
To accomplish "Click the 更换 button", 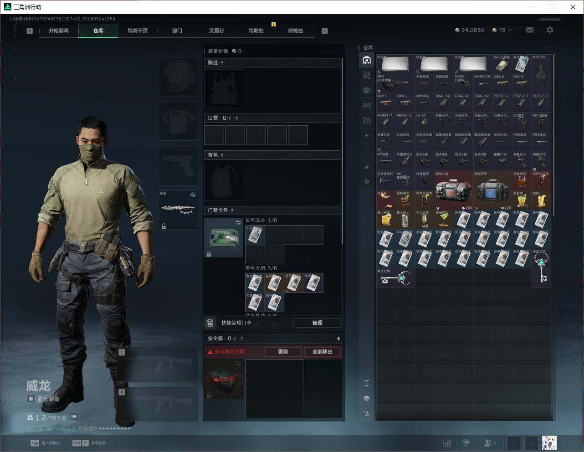I will pyautogui.click(x=283, y=352).
